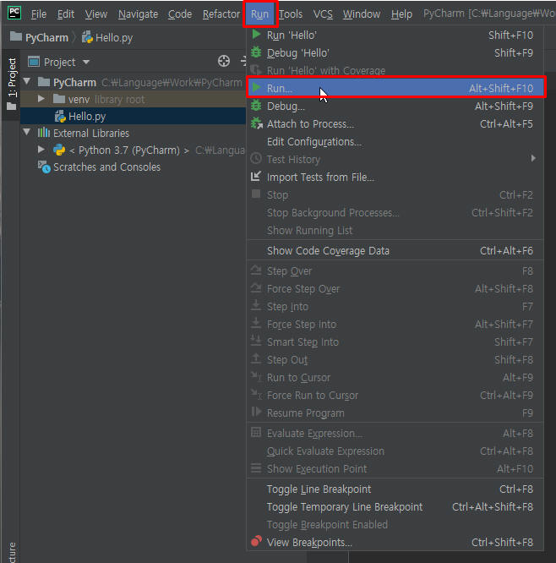Select the venv library root item

point(134,99)
